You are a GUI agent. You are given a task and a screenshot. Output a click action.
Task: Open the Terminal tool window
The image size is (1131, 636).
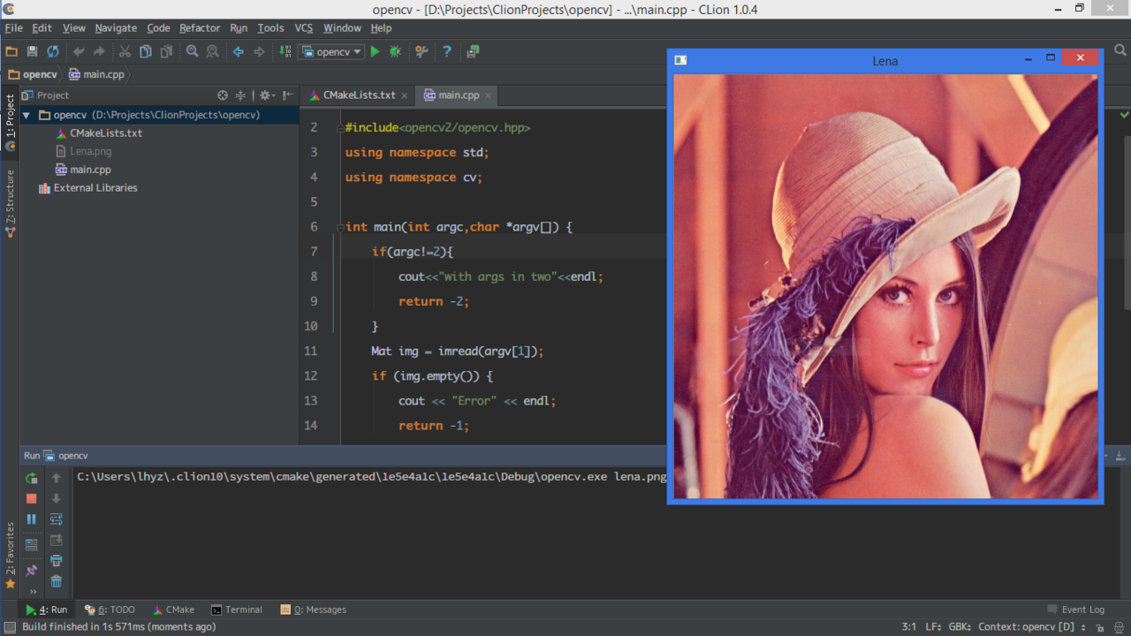pyautogui.click(x=237, y=609)
